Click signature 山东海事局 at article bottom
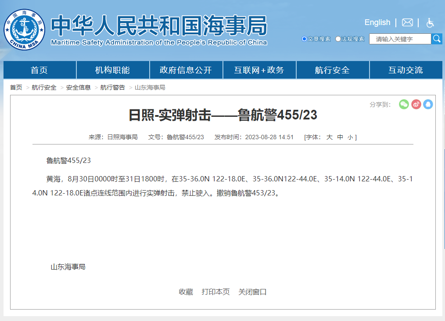This screenshot has height=321, width=445. tap(68, 267)
